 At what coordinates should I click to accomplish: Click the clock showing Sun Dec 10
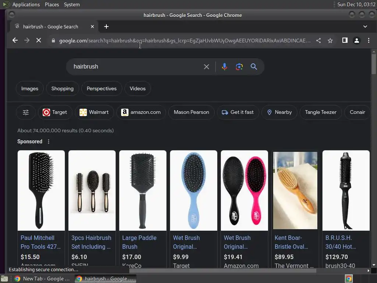coord(356,4)
